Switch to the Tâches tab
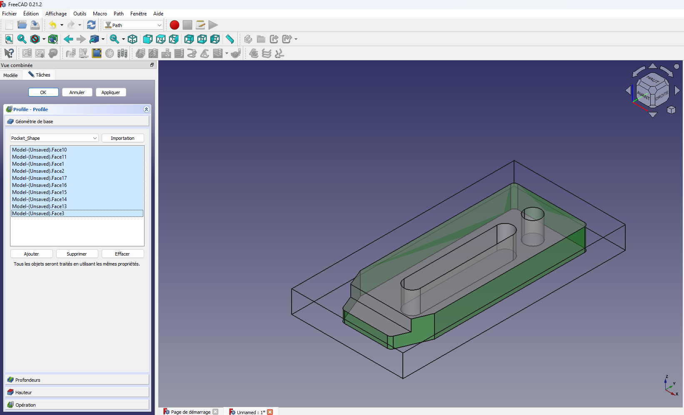Image resolution: width=684 pixels, height=415 pixels. 39,75
